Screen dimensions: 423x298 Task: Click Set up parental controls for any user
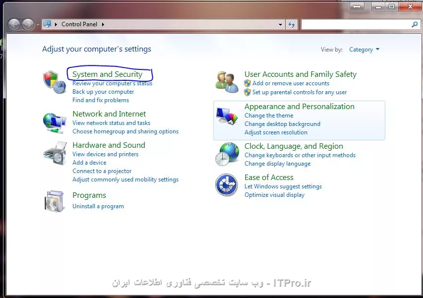point(300,92)
